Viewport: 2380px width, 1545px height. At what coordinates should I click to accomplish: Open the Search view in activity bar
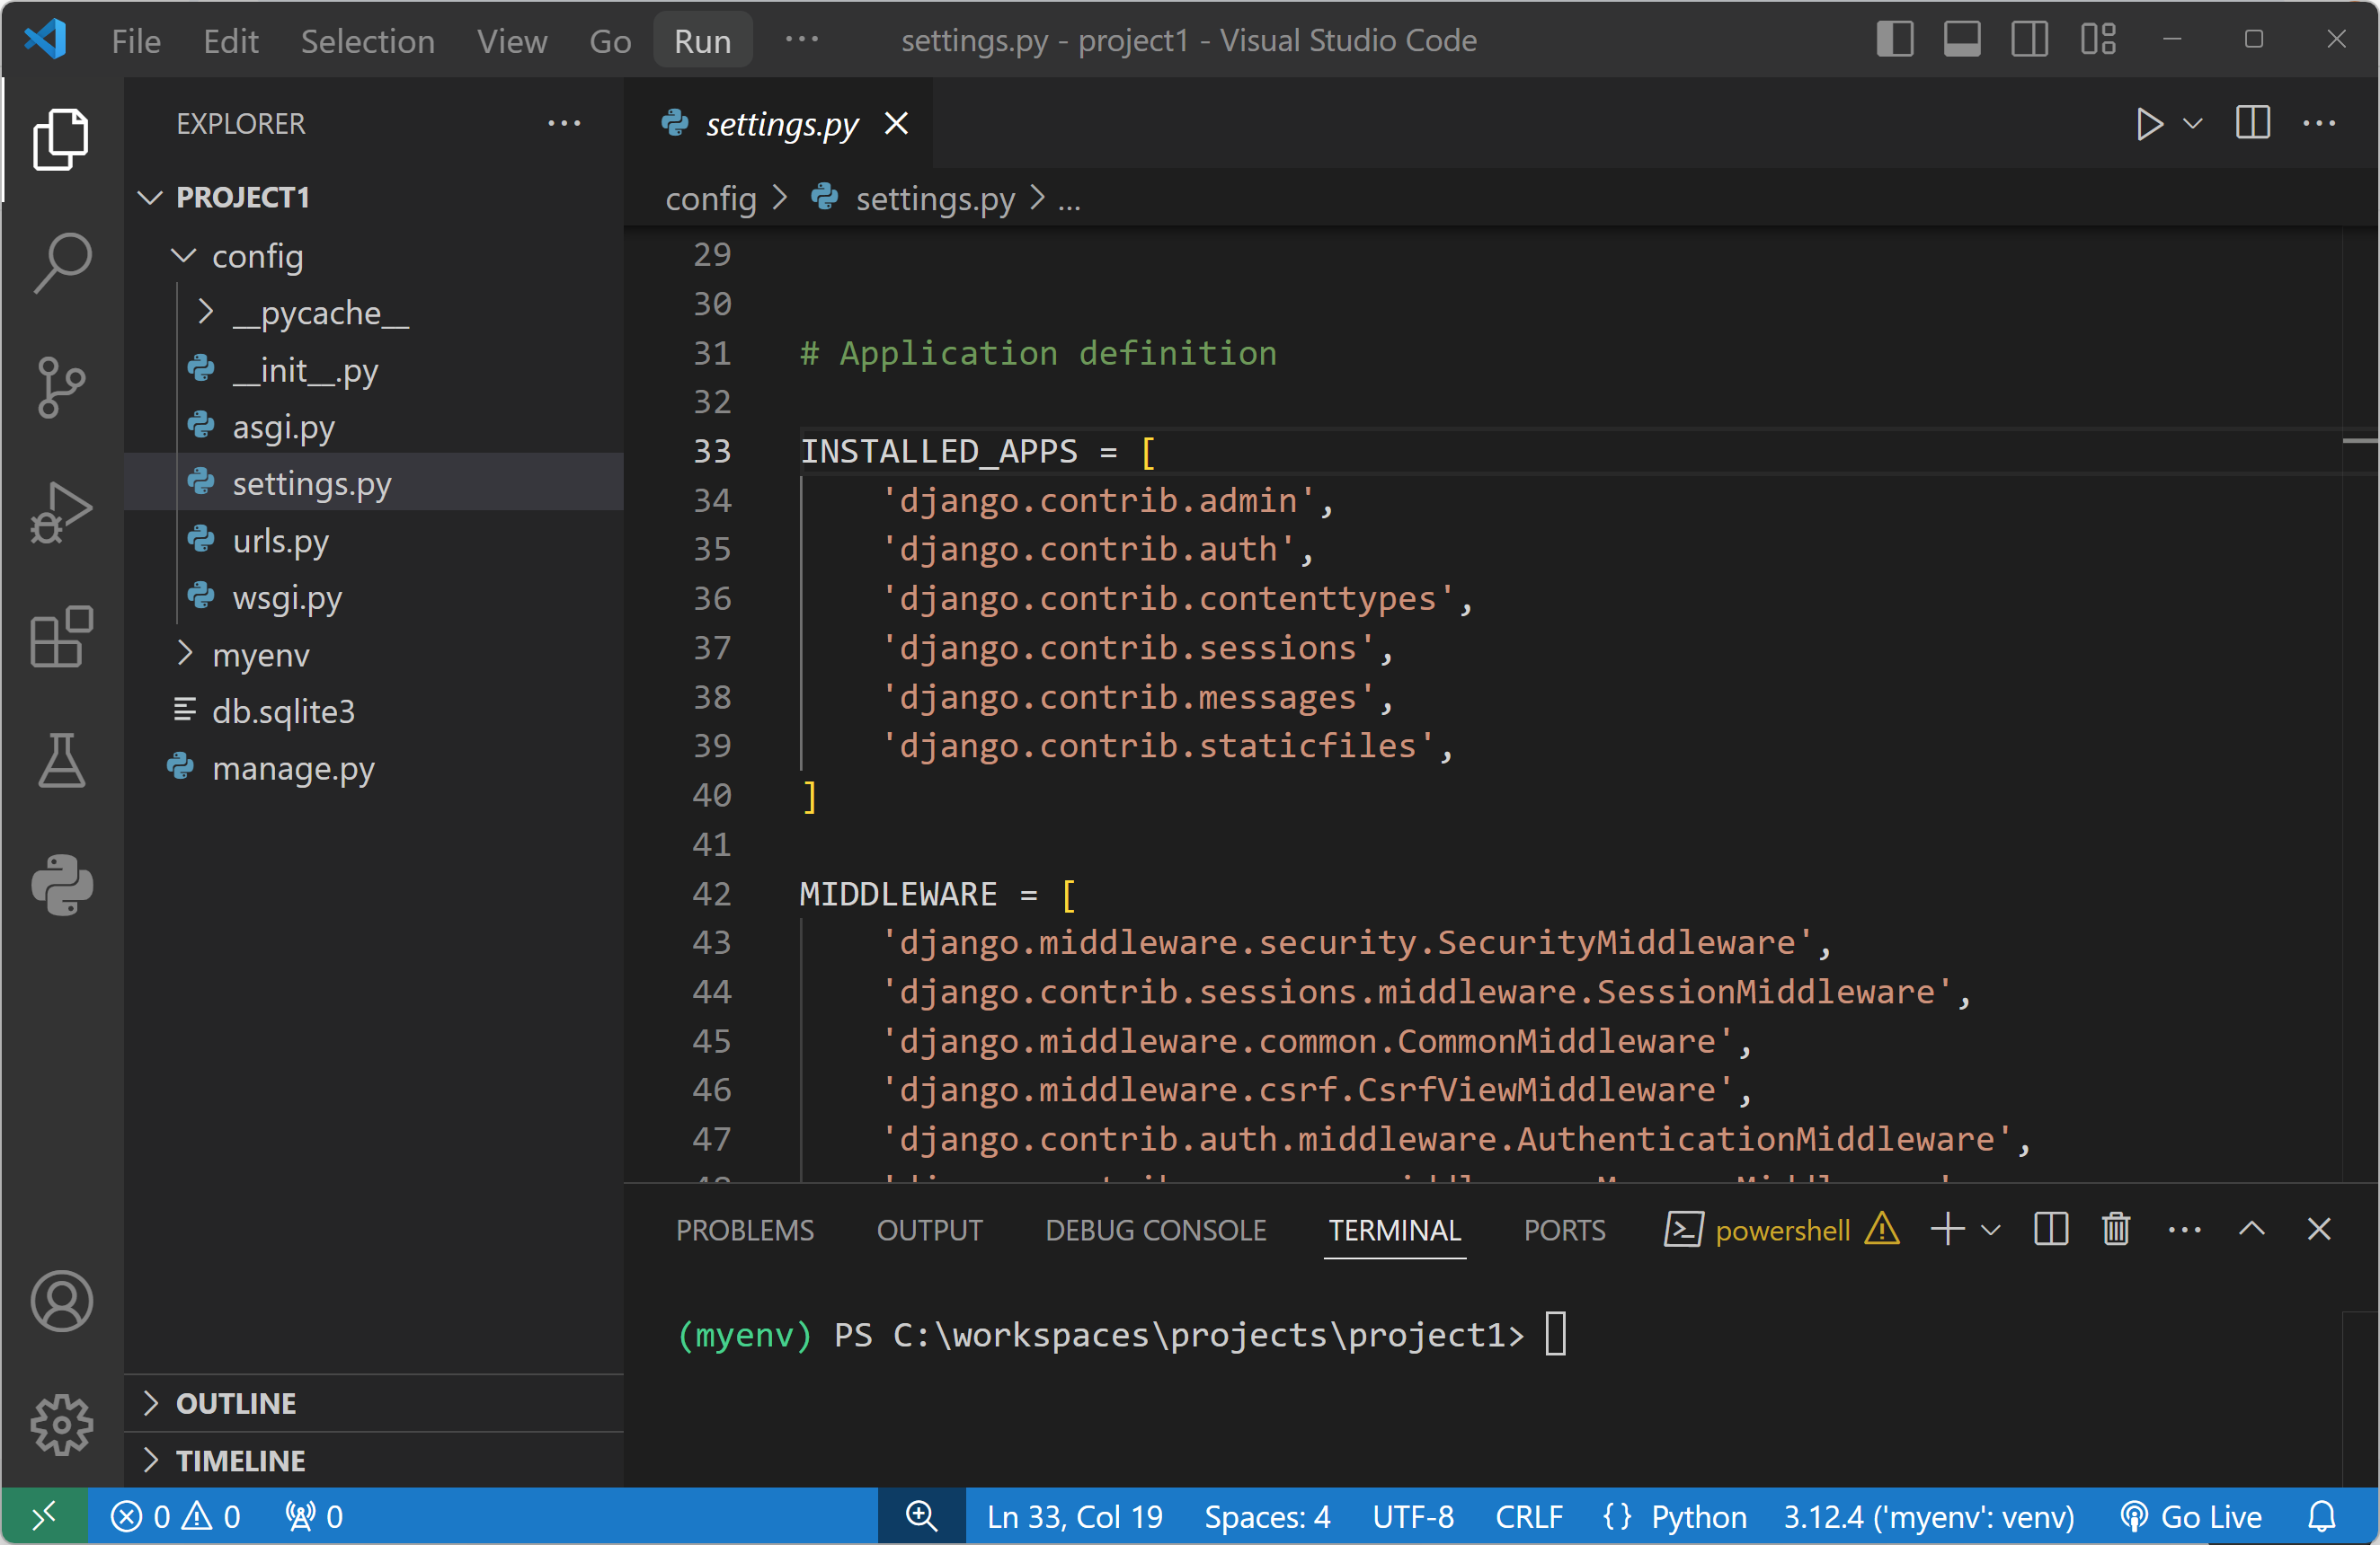click(62, 263)
